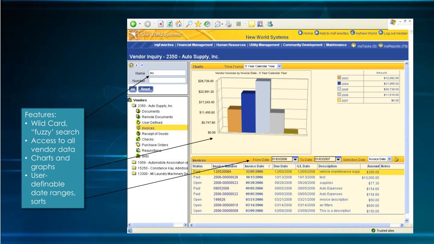
Task: Click the green browser Back arrow
Action: (x=133, y=24)
